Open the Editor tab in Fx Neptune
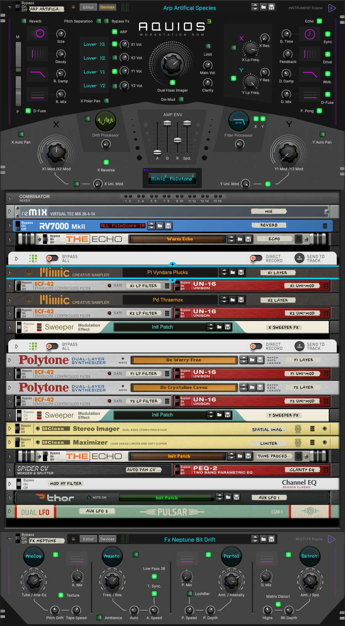This screenshot has width=345, height=626. (x=88, y=539)
